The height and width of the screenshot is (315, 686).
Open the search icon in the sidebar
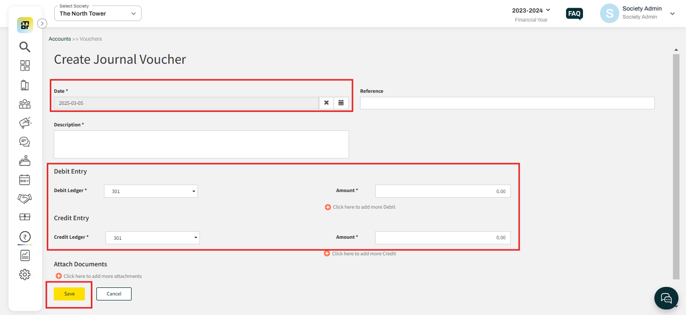point(25,47)
